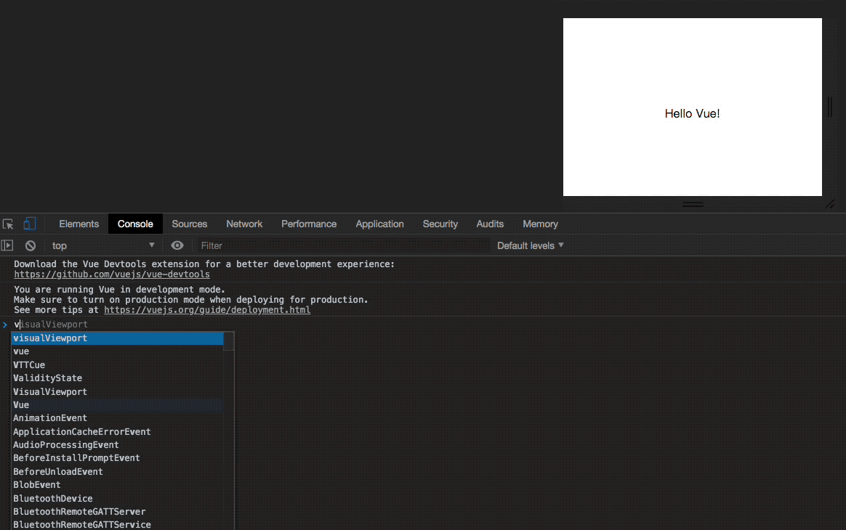Choose BluetoothRemoteGATTServer suggestion
Screen dimensions: 846x530
point(117,511)
